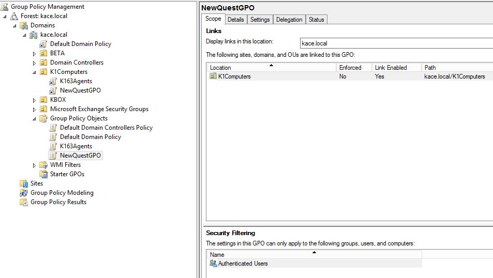Select the K1Computers row in Links list
Viewport: 493px width, 278px height.
(x=350, y=76)
